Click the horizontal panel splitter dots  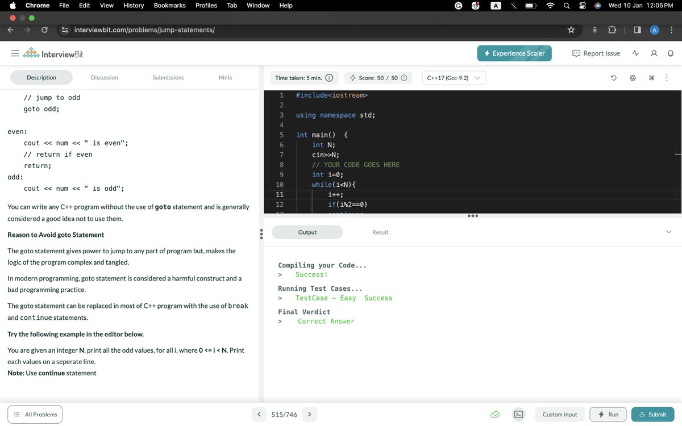[x=473, y=216]
